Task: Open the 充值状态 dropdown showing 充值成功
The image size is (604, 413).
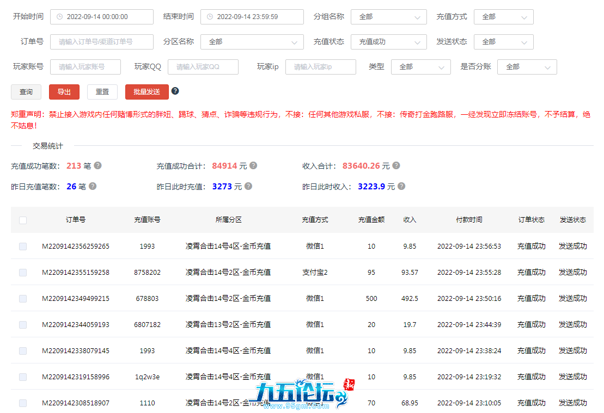Action: click(388, 42)
